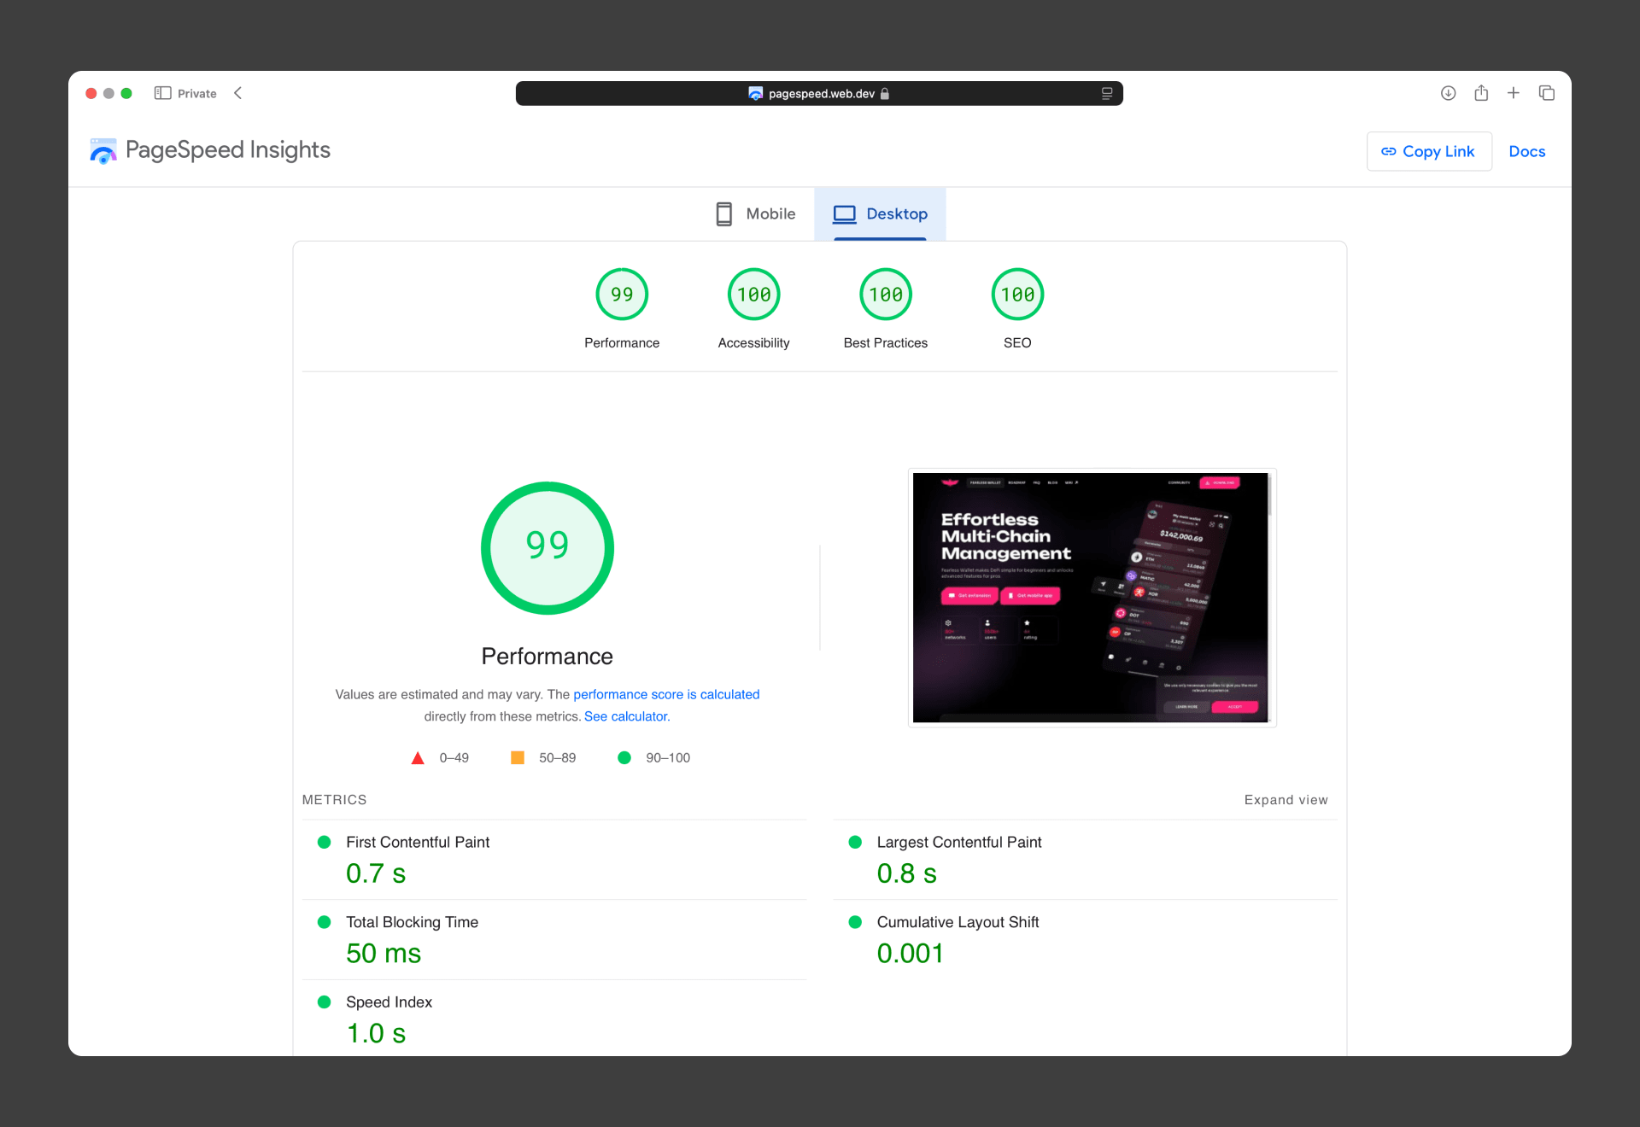Click the Private browsing label
The width and height of the screenshot is (1640, 1127).
(x=197, y=94)
